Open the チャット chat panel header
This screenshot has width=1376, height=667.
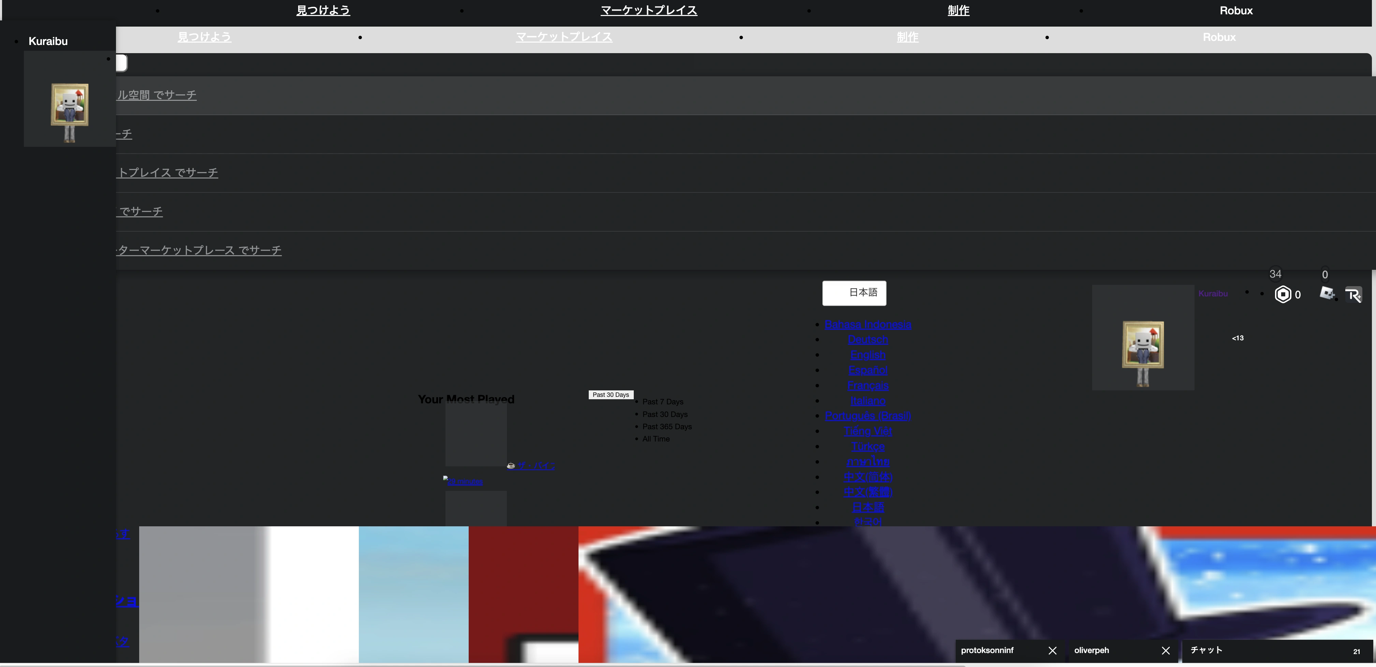[x=1206, y=650]
